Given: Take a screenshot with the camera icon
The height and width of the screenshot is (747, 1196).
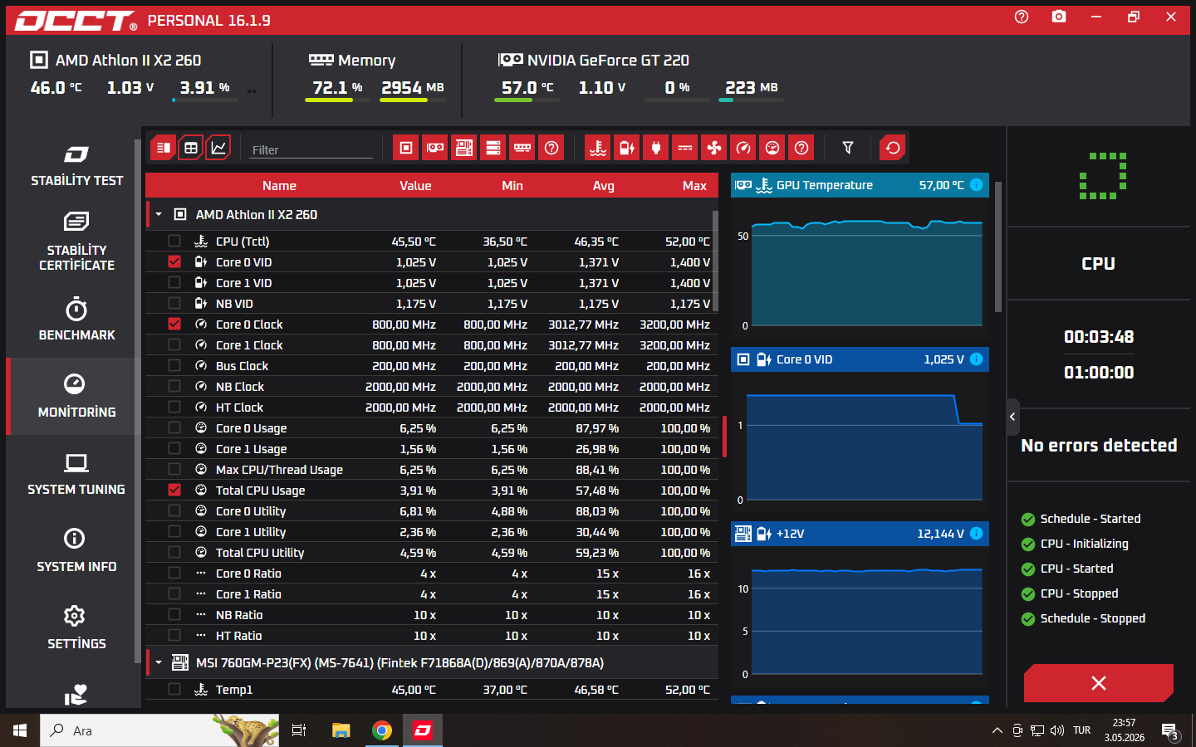Looking at the screenshot, I should 1059,17.
